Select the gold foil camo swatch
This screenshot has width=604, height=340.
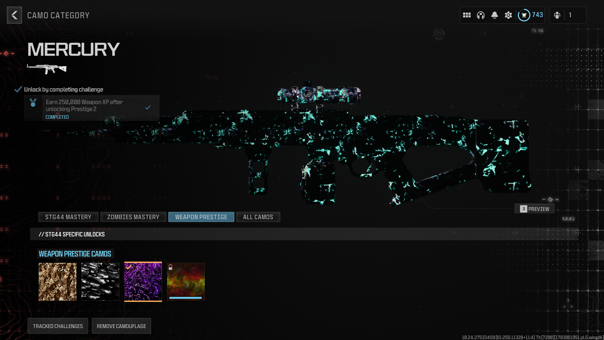point(58,282)
